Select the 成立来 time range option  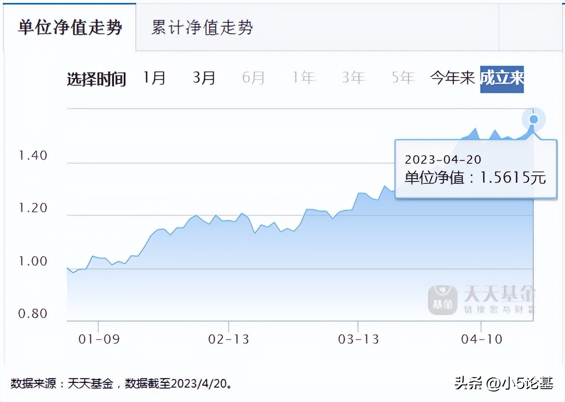503,79
